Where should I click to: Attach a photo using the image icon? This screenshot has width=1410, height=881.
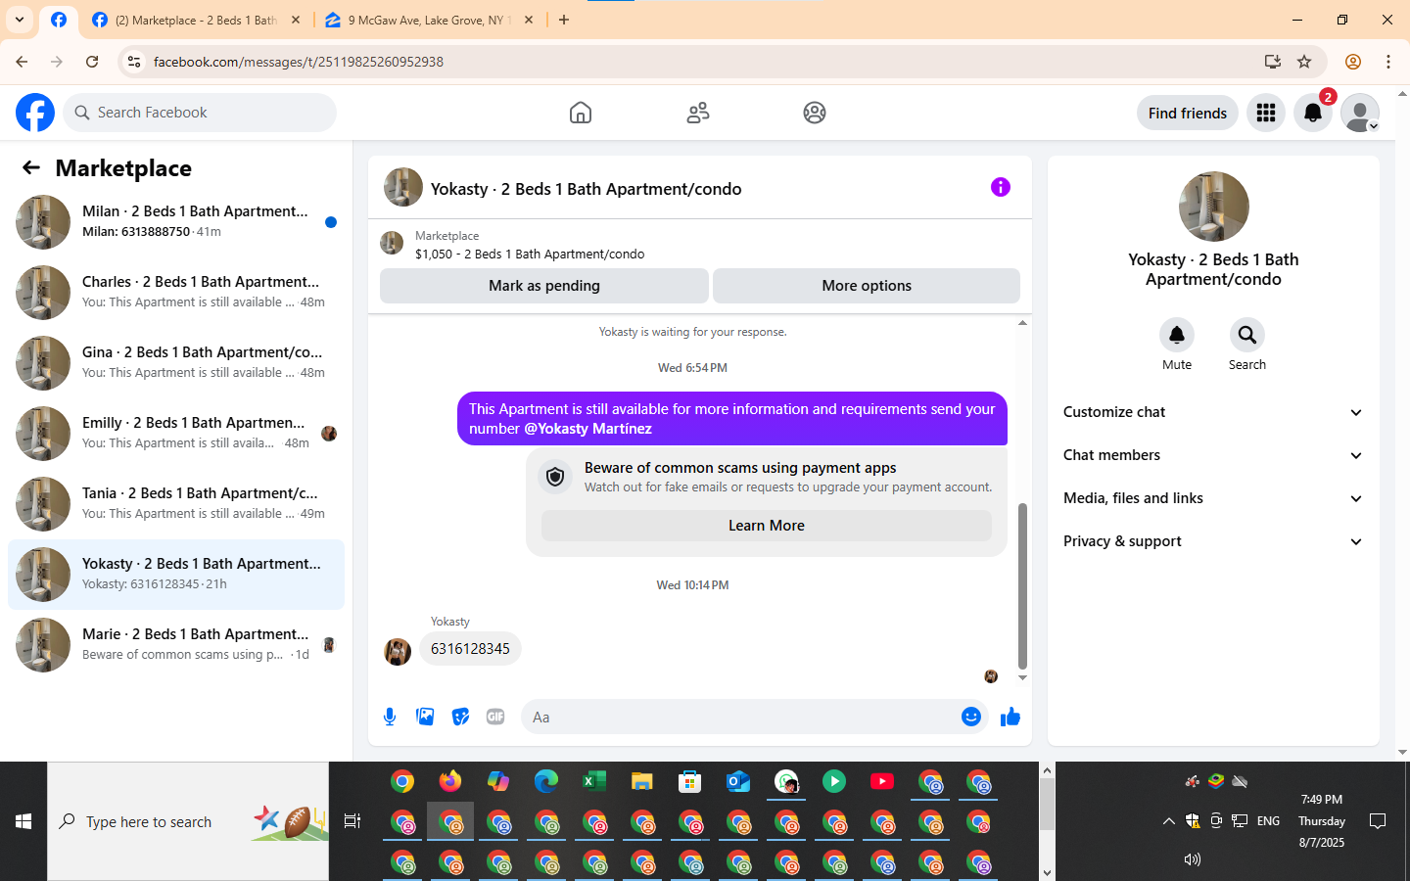tap(425, 717)
